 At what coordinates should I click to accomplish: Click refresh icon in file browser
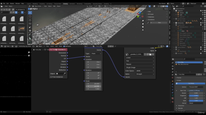click(x=9, y=10)
